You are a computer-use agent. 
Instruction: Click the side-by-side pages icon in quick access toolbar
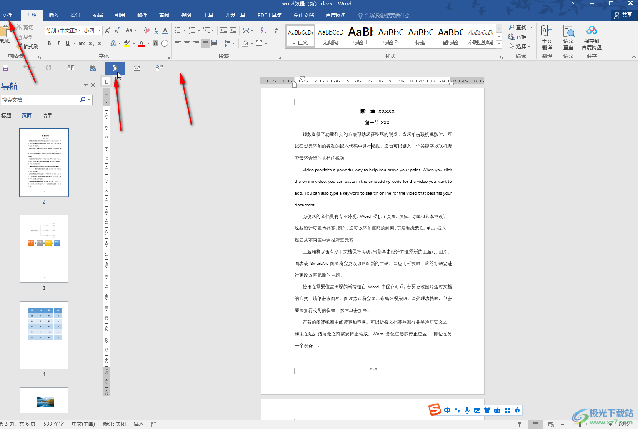[71, 67]
